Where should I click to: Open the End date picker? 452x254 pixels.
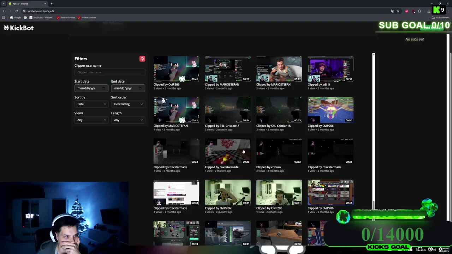point(140,88)
